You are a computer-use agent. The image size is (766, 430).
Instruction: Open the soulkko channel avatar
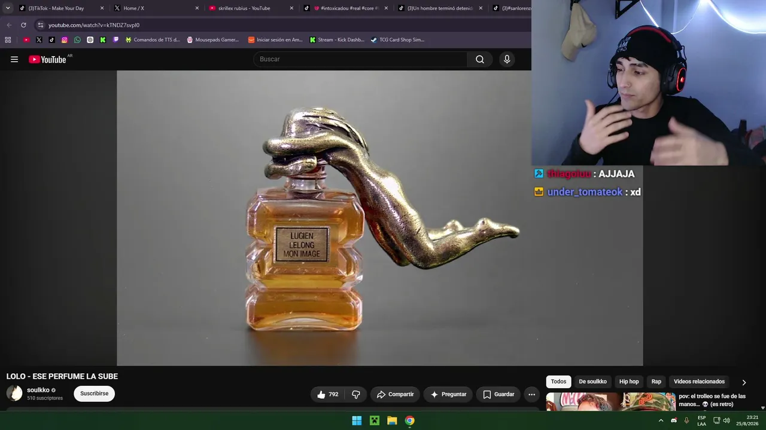coord(14,393)
